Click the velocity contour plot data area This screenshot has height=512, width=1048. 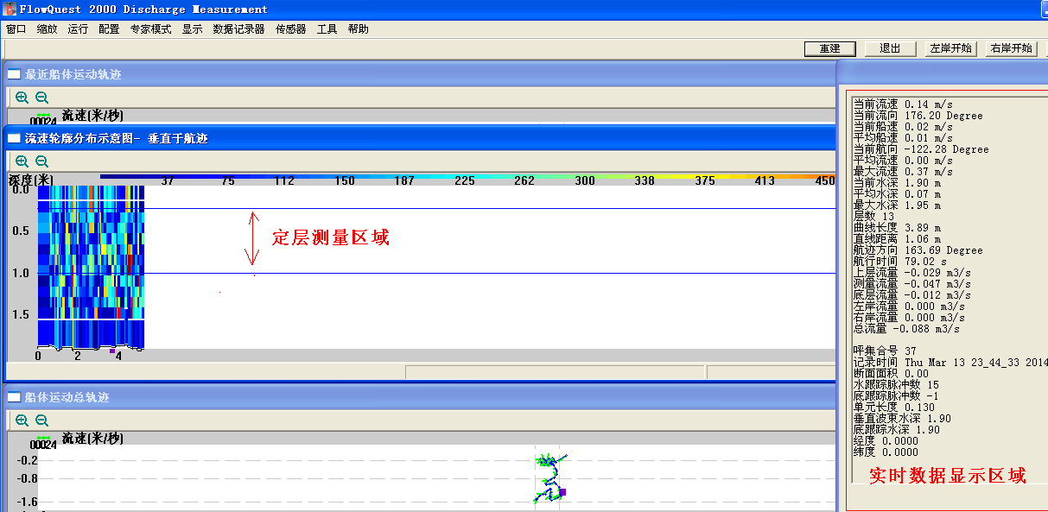pos(90,267)
